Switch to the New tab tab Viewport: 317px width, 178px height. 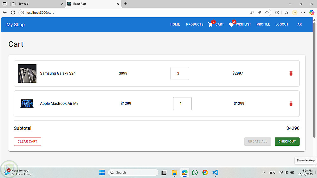click(x=38, y=3)
